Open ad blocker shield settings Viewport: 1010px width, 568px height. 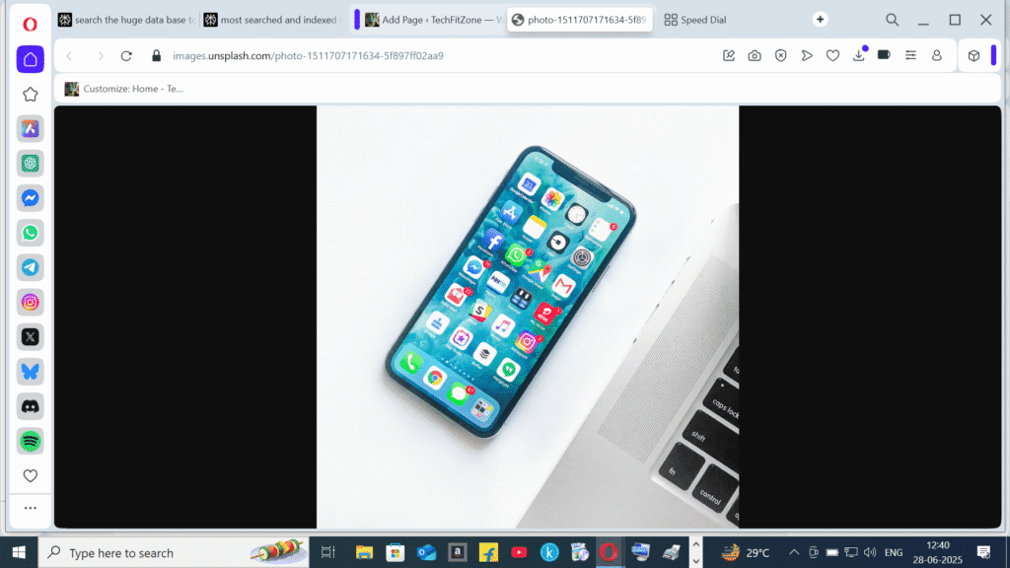(781, 56)
